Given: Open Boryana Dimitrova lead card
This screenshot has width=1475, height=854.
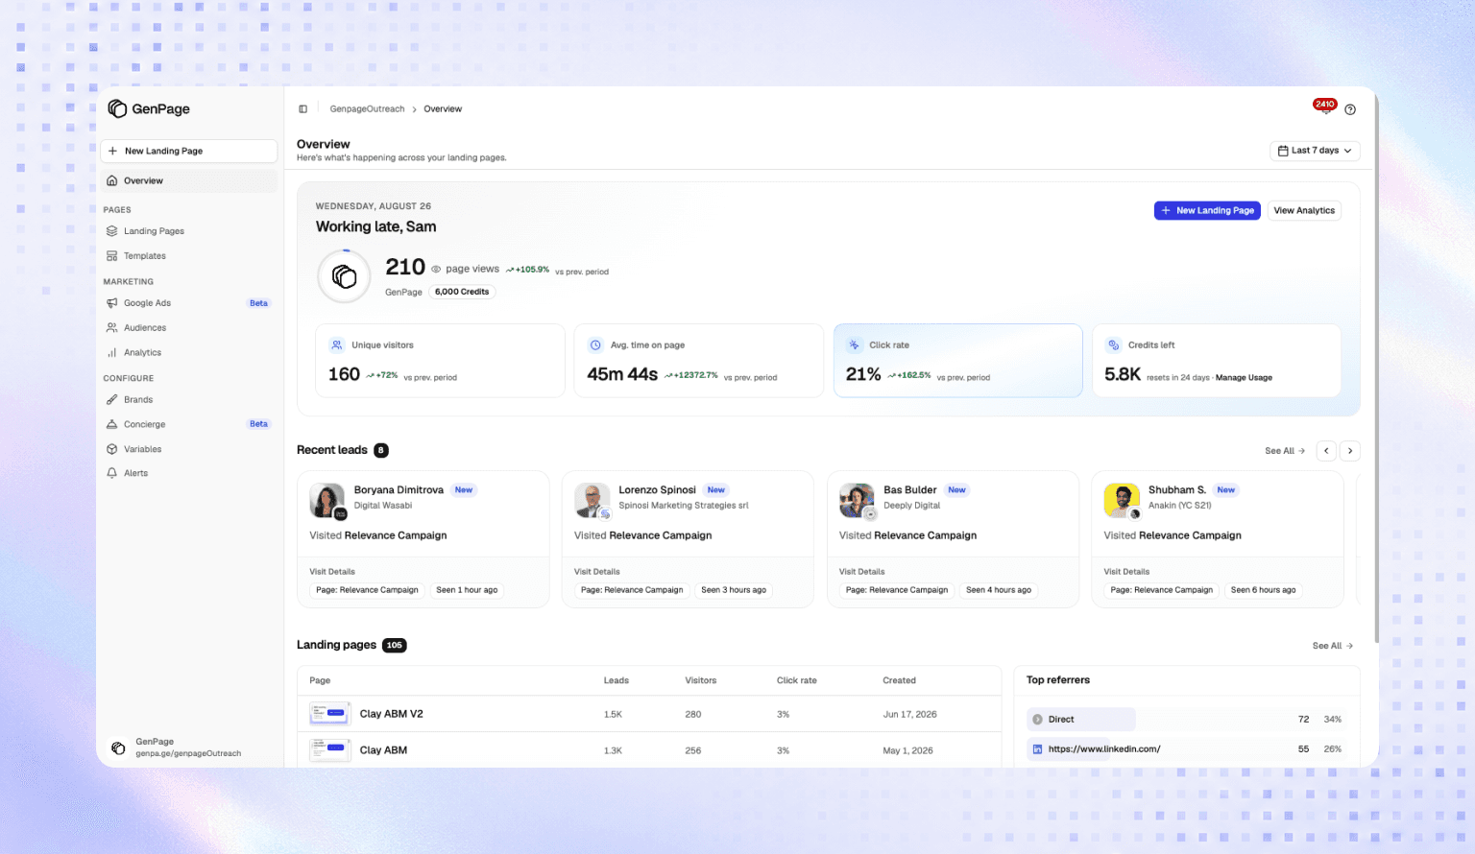Looking at the screenshot, I should [x=423, y=539].
